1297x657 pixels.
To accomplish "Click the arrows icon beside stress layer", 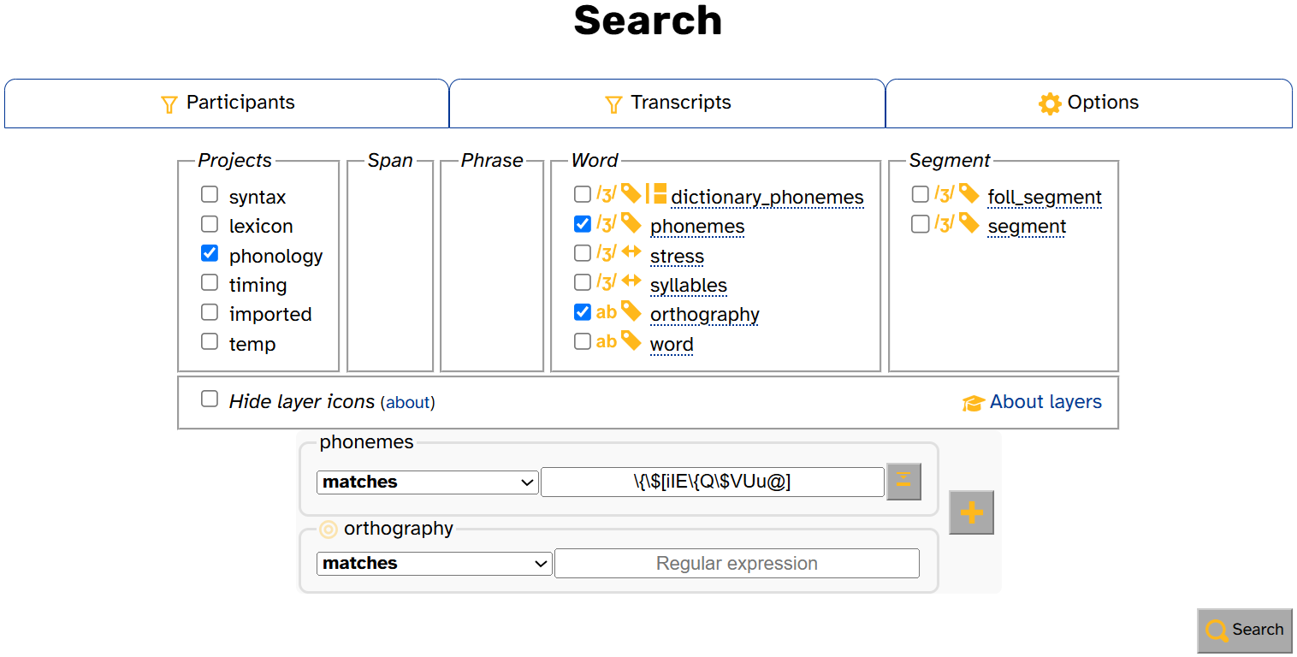I will [631, 252].
